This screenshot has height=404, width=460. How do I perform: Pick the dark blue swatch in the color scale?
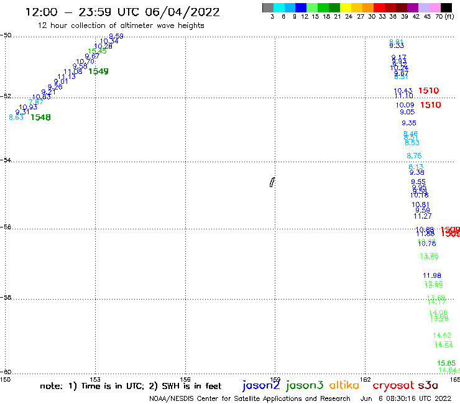(301, 7)
